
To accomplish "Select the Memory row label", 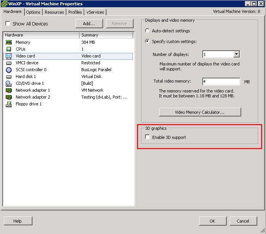I will 23,42.
